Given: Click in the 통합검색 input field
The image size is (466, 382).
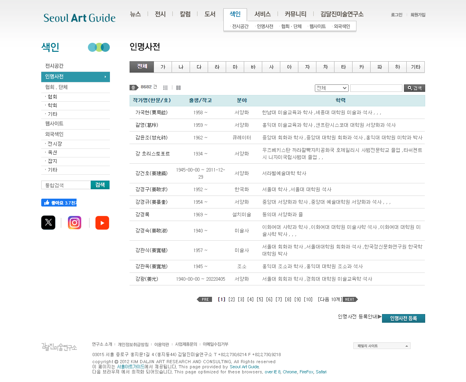Looking at the screenshot, I should point(66,185).
